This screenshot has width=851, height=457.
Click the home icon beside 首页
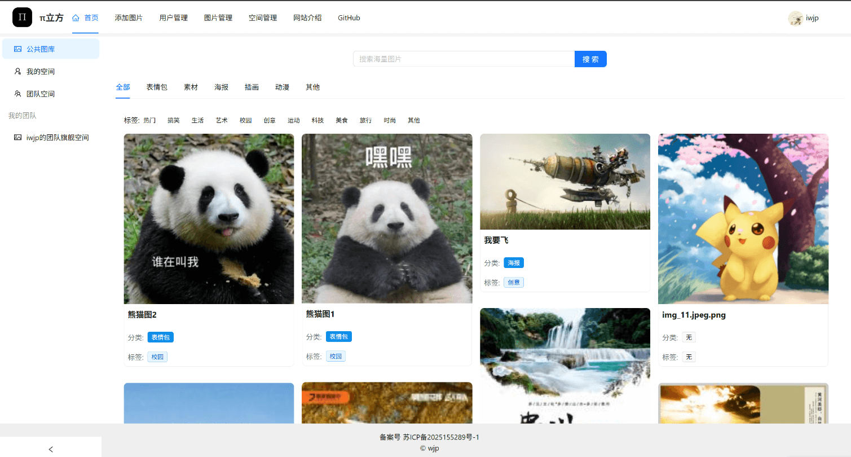pyautogui.click(x=76, y=18)
